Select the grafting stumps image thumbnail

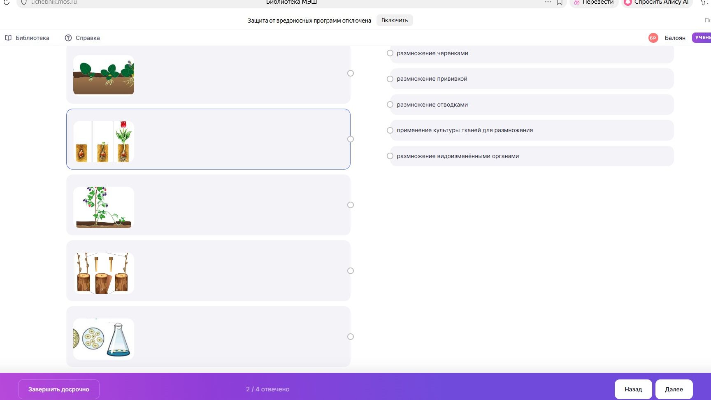pyautogui.click(x=104, y=273)
